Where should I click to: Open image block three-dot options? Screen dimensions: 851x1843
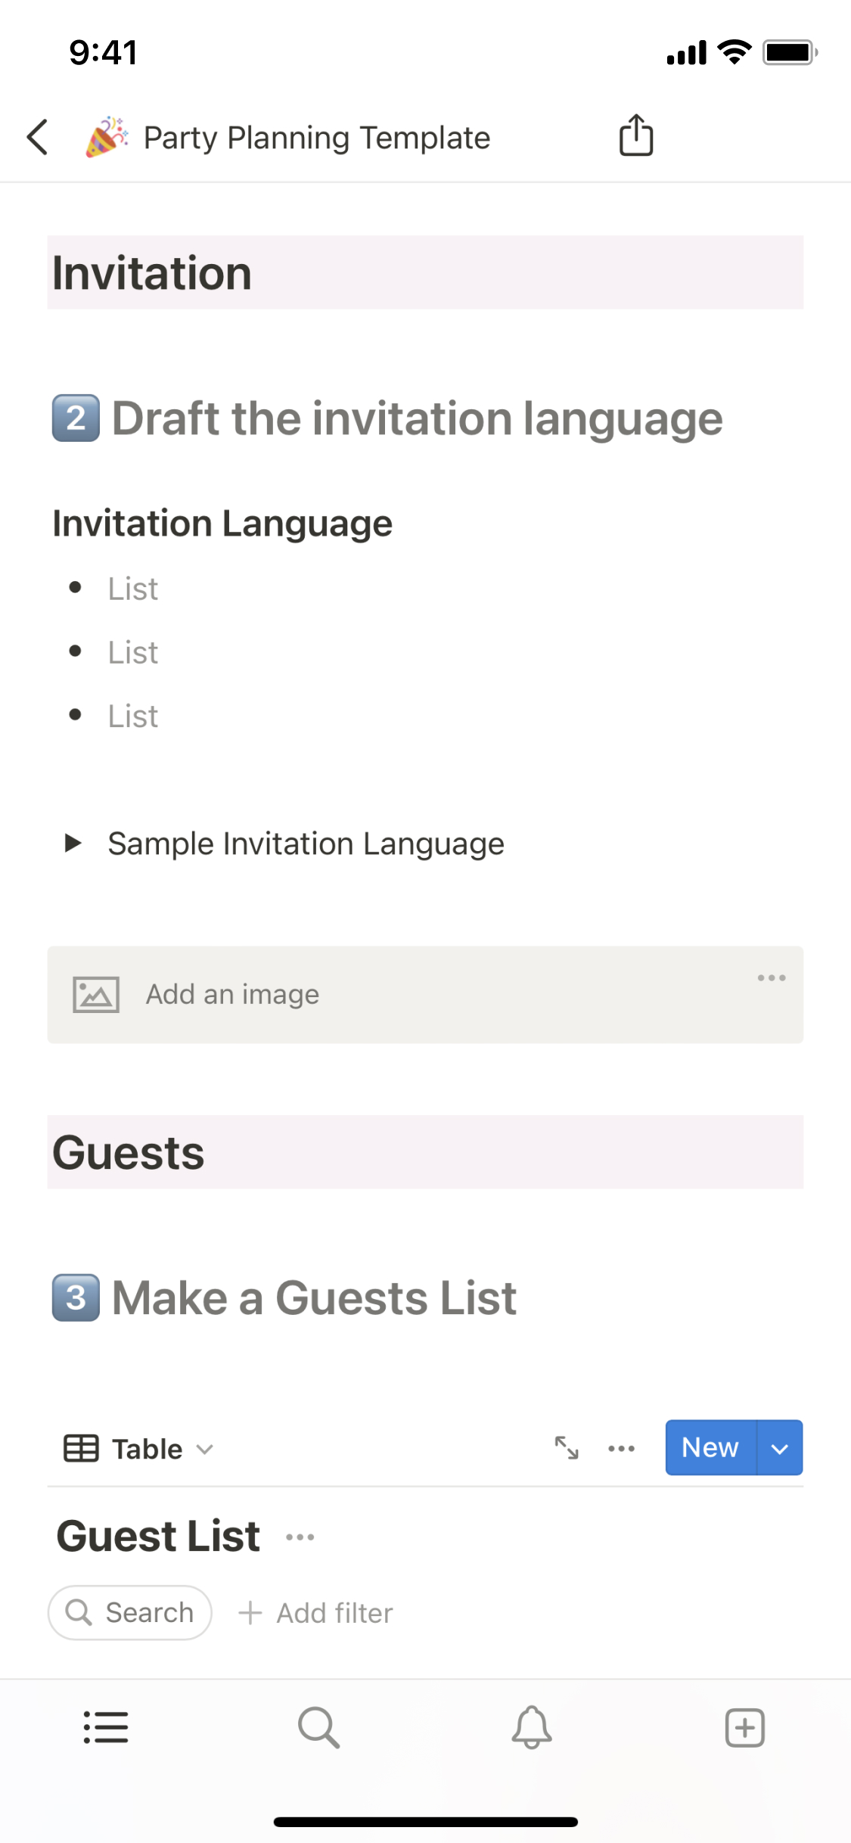[x=771, y=978]
